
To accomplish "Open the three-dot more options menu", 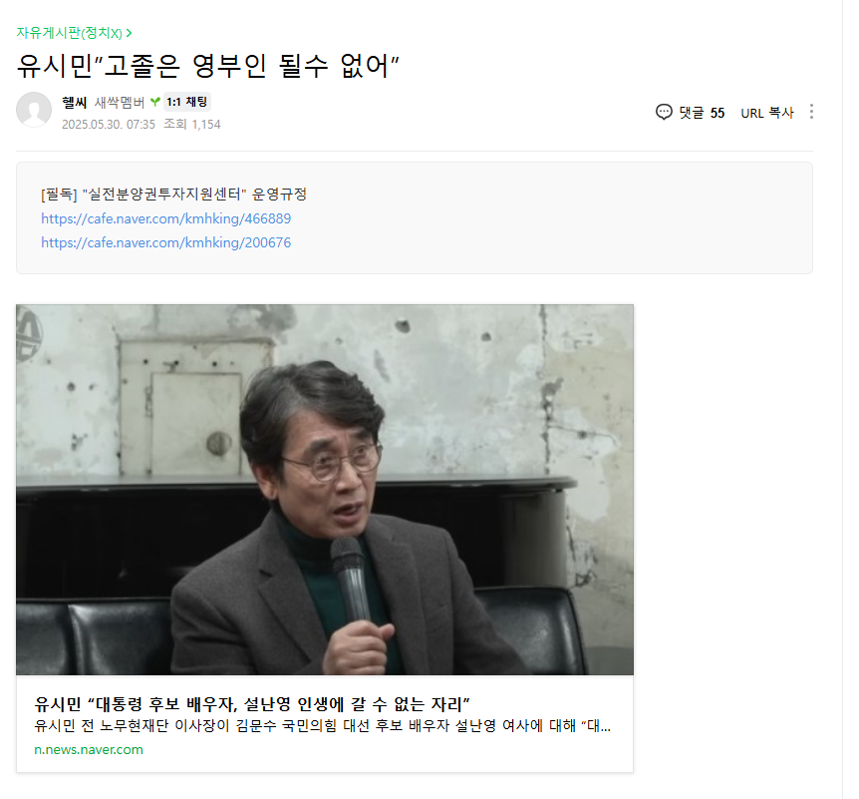I will pos(811,112).
